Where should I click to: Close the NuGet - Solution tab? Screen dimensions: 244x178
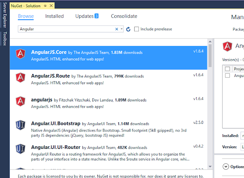point(51,6)
